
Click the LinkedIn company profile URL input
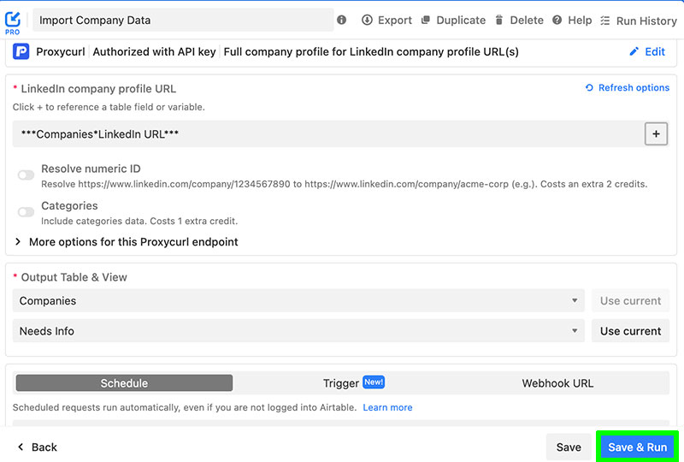327,133
